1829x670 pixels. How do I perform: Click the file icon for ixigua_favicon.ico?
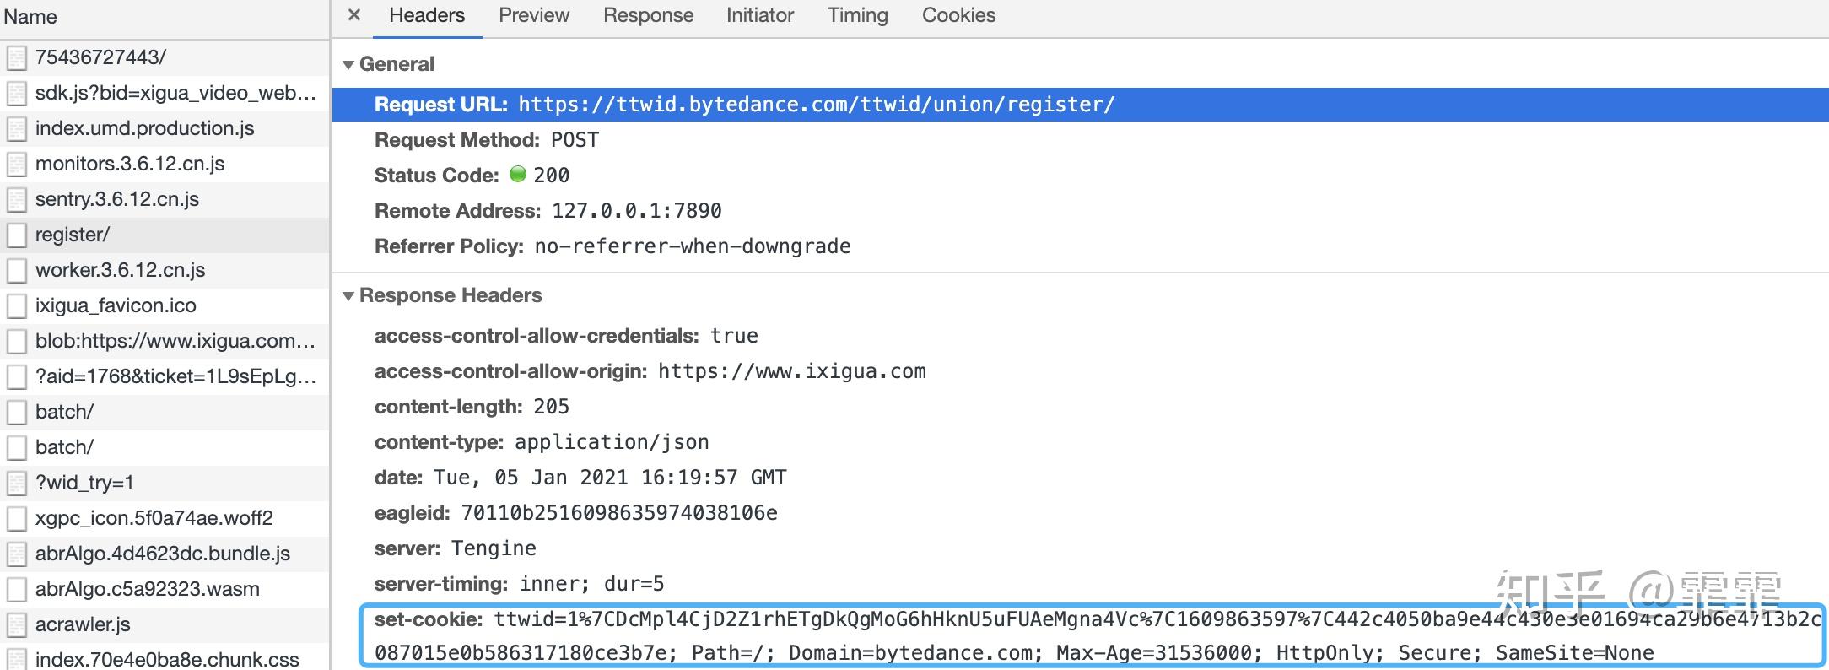(17, 305)
